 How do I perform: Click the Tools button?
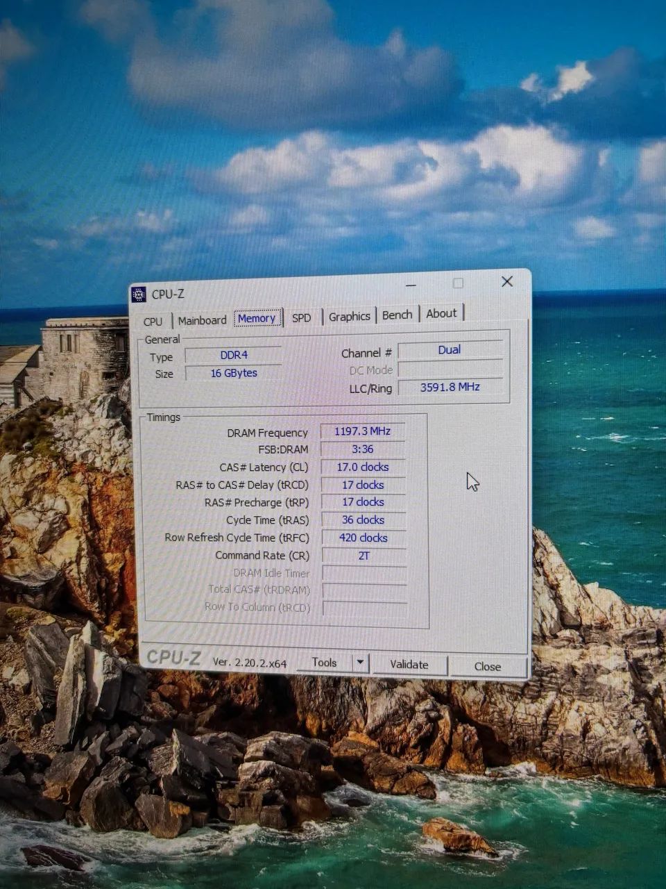[324, 663]
